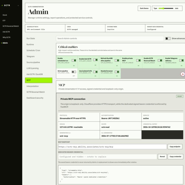Click 'Bearer JWT (HS256)' authentication value
185x185 pixels.
pyautogui.click(x=110, y=118)
